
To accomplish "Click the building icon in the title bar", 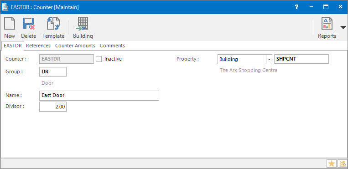I will pyautogui.click(x=5, y=7).
